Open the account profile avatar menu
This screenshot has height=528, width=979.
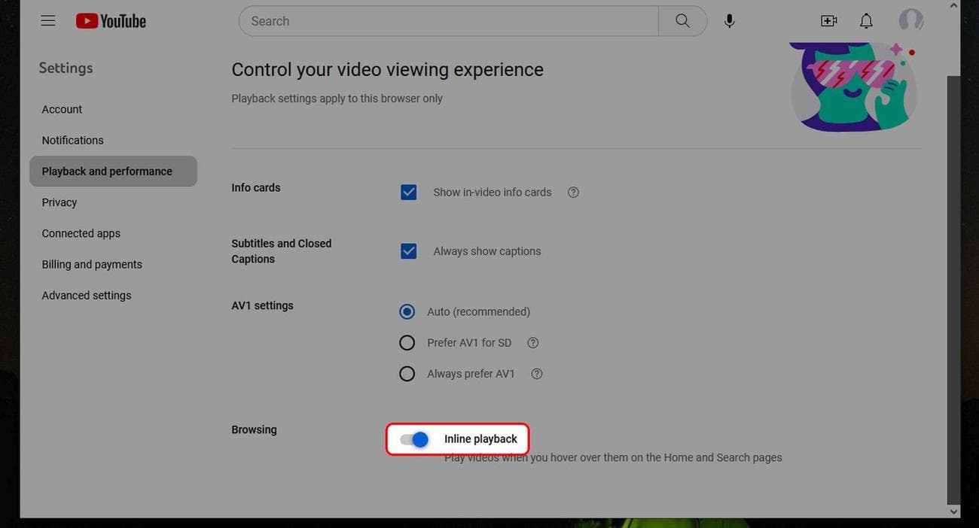pyautogui.click(x=910, y=20)
